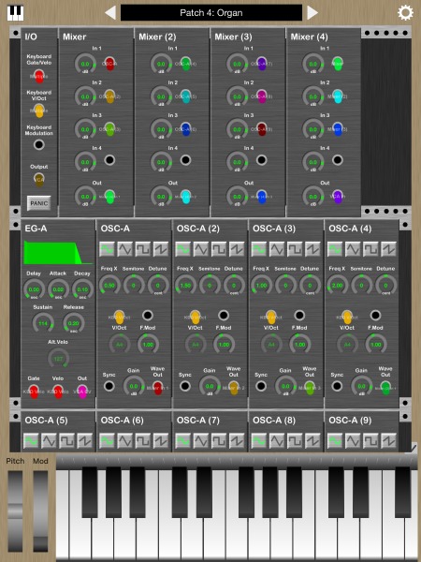Click the Mod wheel
Viewport: 421px width, 562px height.
click(40, 511)
